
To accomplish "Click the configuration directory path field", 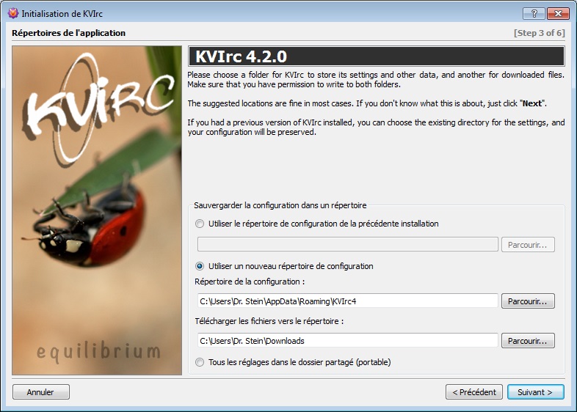I will [347, 301].
